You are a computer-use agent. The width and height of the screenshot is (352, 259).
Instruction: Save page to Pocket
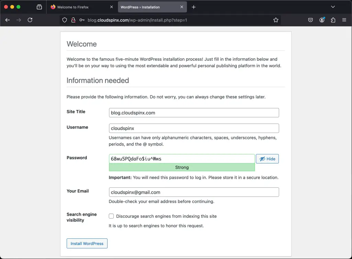tap(310, 20)
